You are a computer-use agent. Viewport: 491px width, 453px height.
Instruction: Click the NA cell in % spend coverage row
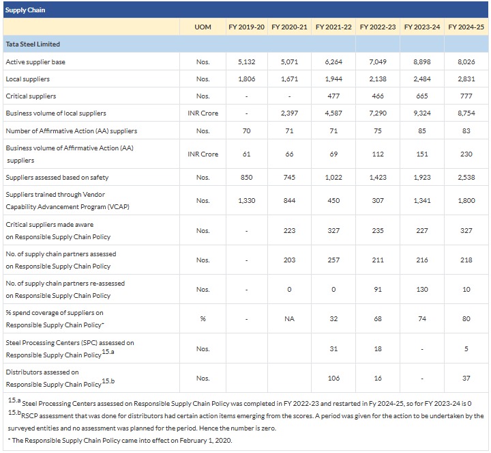[289, 318]
